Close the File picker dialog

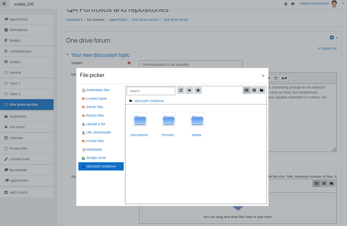tap(263, 76)
